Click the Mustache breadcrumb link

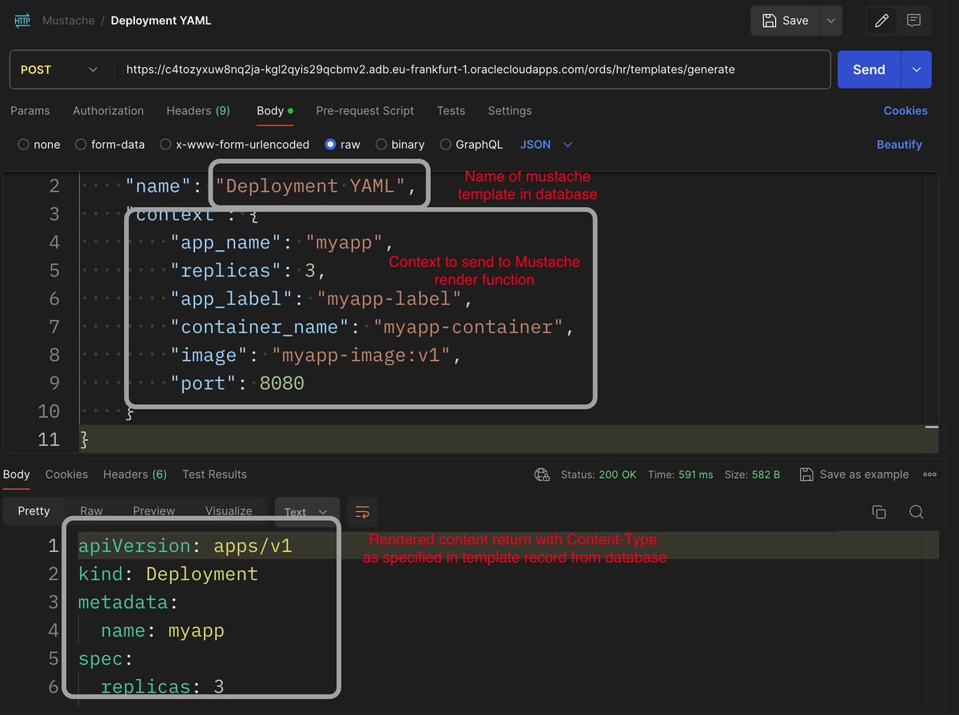69,21
